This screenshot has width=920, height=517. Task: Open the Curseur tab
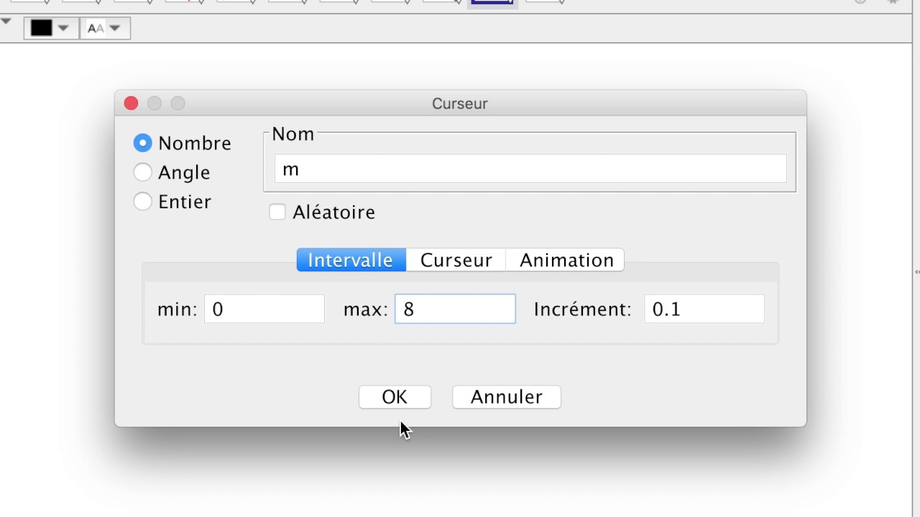point(456,260)
